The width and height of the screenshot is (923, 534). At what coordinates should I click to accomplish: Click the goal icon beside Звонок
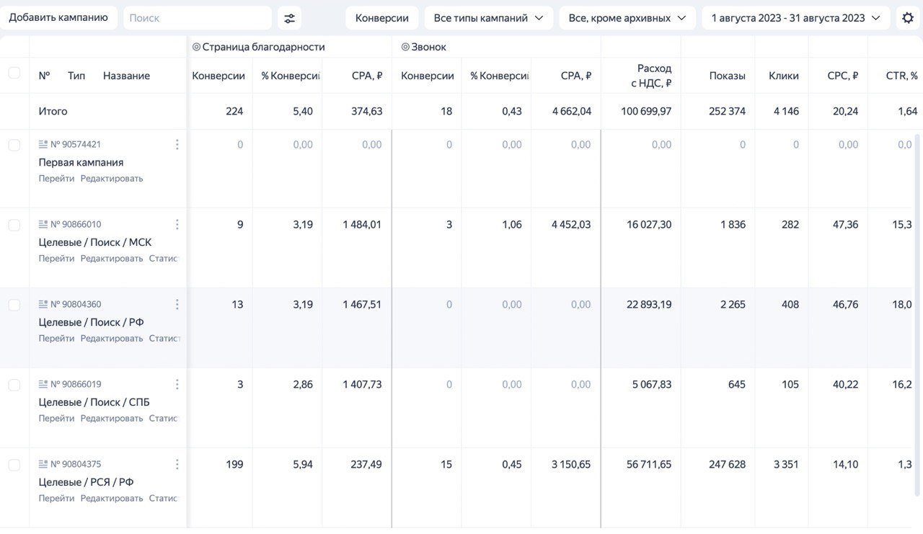405,47
